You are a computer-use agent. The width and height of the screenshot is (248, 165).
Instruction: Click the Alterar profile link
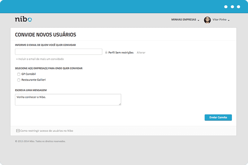click(141, 53)
